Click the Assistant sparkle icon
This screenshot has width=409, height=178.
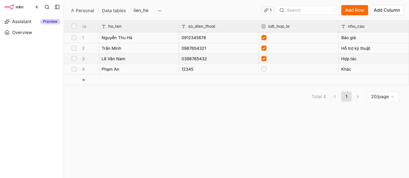[7, 22]
